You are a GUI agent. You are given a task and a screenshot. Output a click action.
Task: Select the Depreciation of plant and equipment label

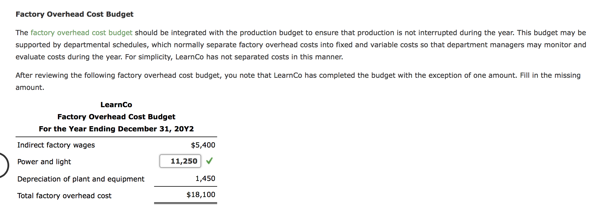[x=81, y=179]
